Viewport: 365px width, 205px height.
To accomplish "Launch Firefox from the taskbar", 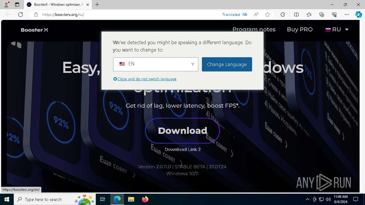I will tap(145, 199).
